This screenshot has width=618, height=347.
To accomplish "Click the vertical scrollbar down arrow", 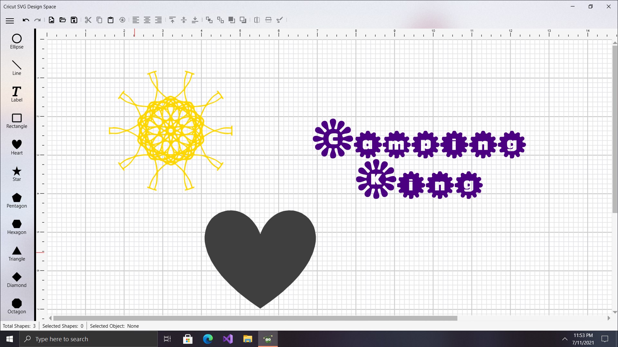I will click(615, 312).
